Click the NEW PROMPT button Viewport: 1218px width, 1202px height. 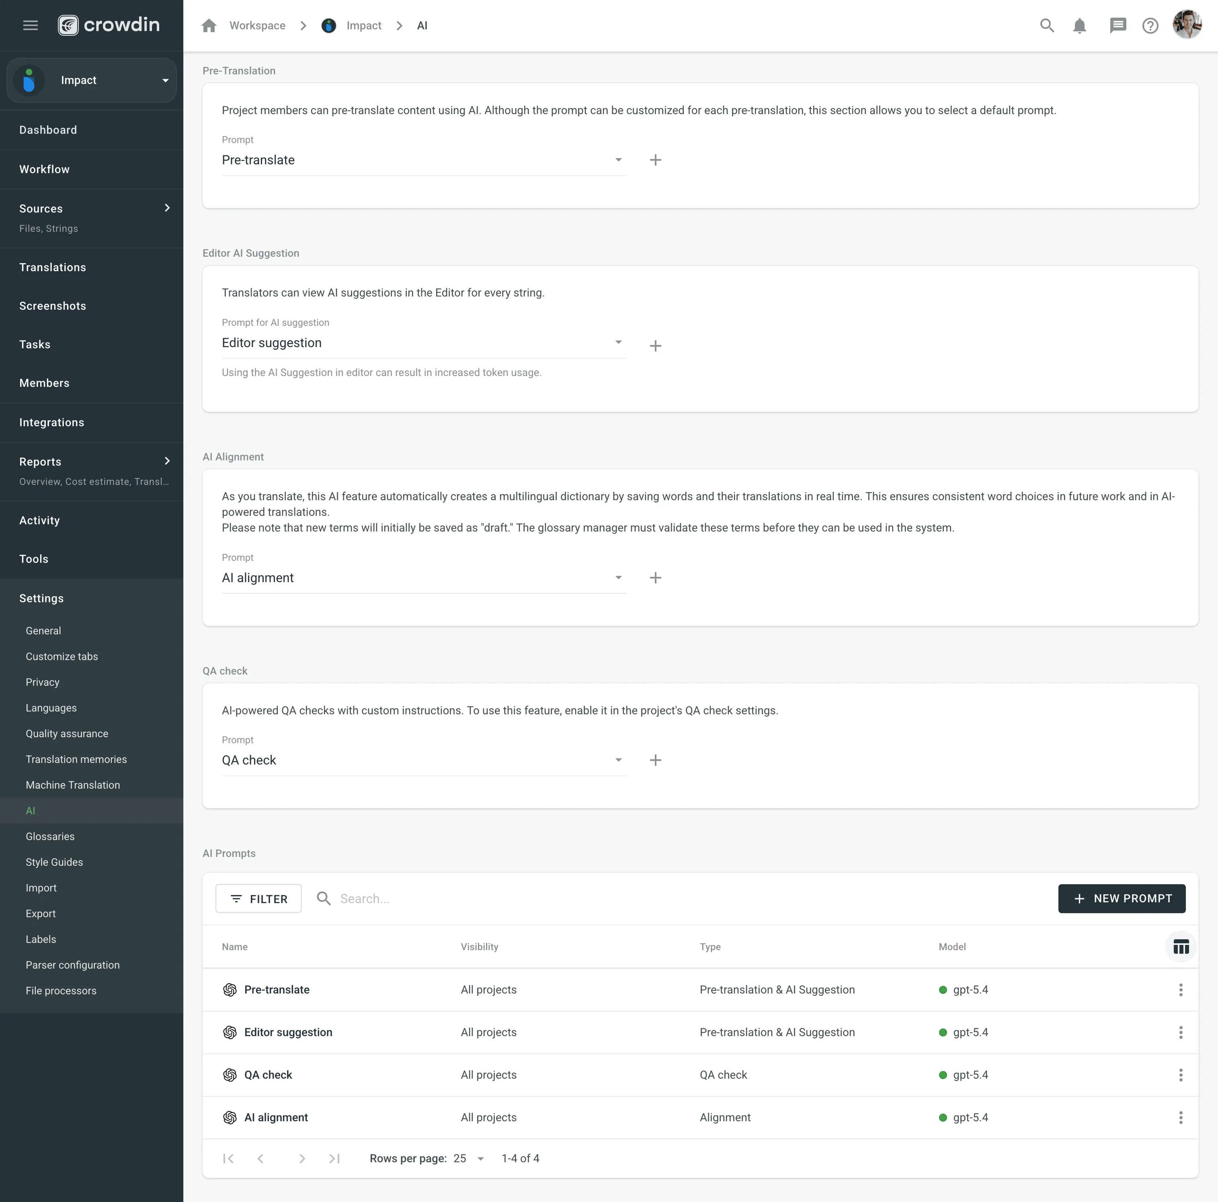(1121, 898)
